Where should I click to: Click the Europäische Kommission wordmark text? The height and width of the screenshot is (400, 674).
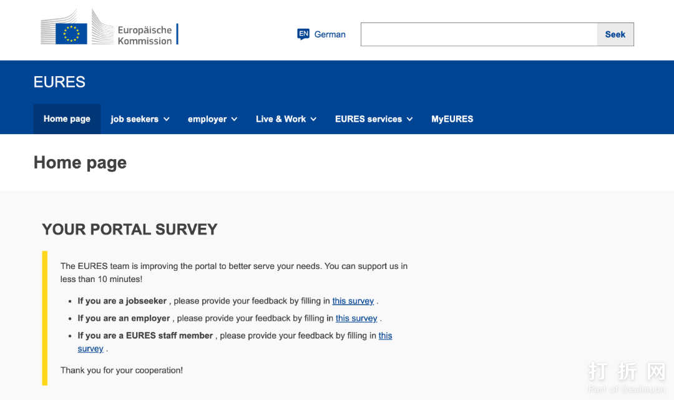click(x=145, y=36)
